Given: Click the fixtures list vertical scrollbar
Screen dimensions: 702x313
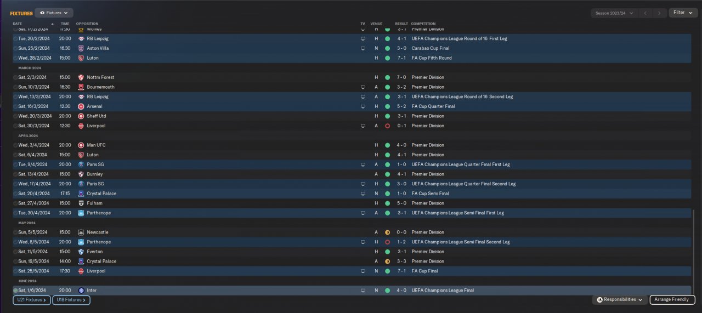Looking at the screenshot, I should [694, 252].
